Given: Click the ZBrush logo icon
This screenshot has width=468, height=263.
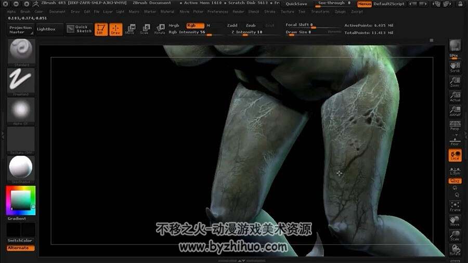Looking at the screenshot, I should [x=36, y=4].
